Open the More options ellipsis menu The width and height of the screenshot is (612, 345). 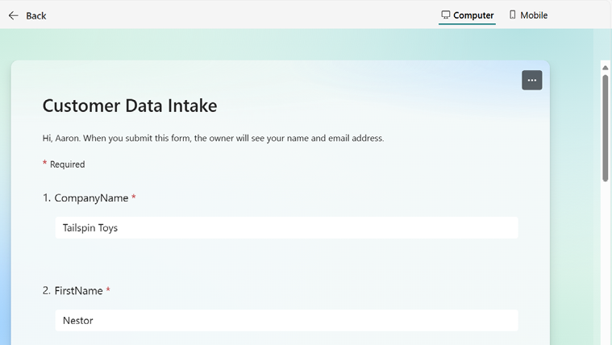tap(531, 81)
